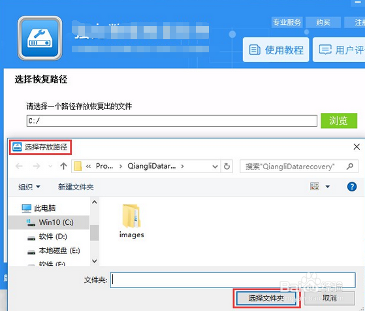Image resolution: width=365 pixels, height=311 pixels.
Task: Select the images folder
Action: [x=131, y=221]
